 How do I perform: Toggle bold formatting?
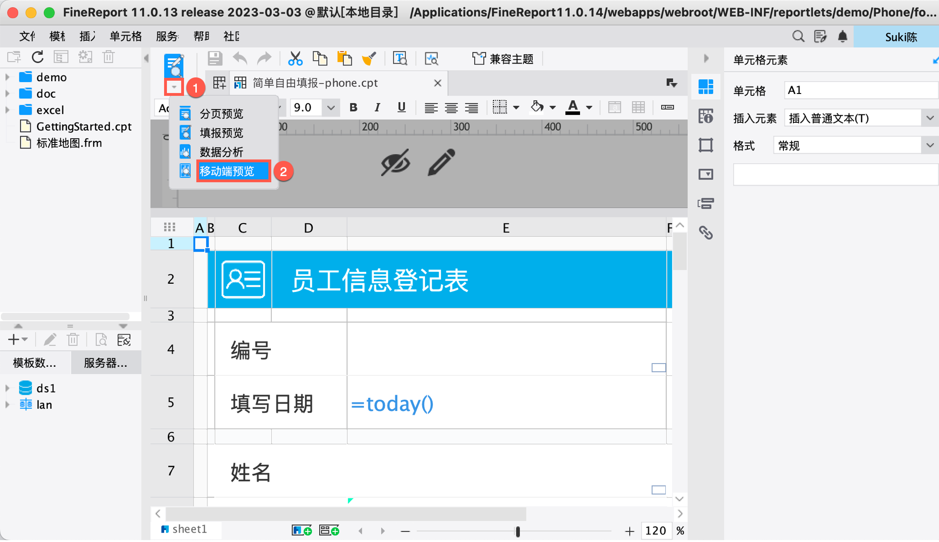tap(353, 108)
